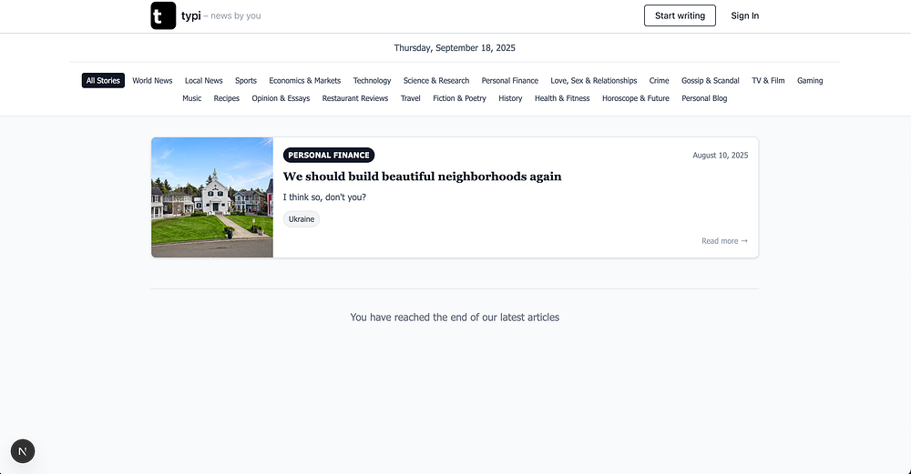Select Personal Finance in the nav
Screen dimensions: 911x474
pyautogui.click(x=509, y=81)
